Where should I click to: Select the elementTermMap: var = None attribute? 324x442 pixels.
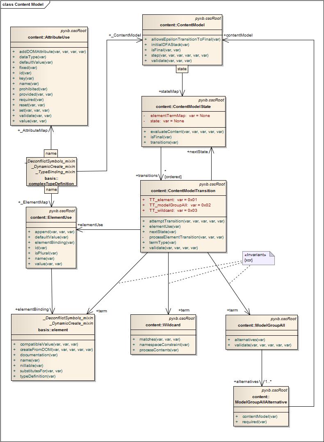click(x=180, y=116)
